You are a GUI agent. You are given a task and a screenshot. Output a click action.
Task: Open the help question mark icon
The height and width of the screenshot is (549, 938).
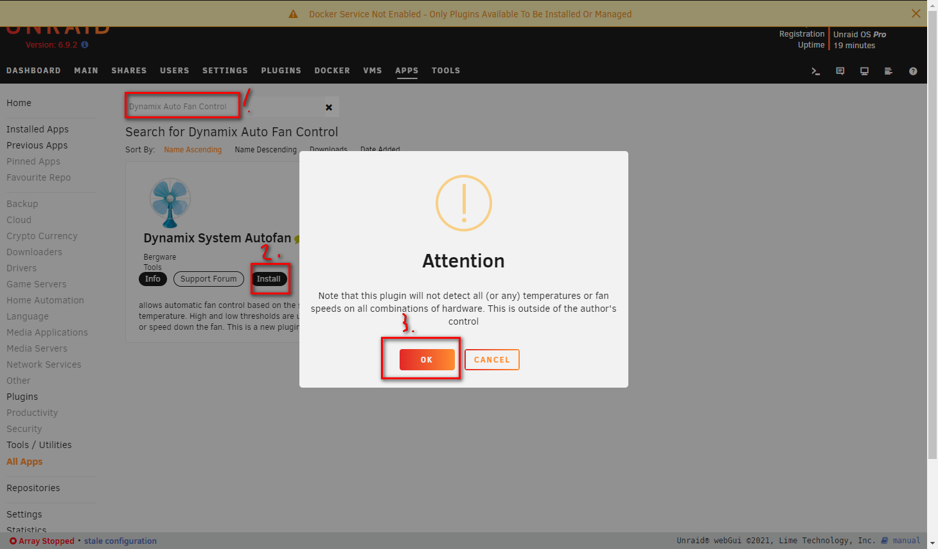click(x=913, y=71)
